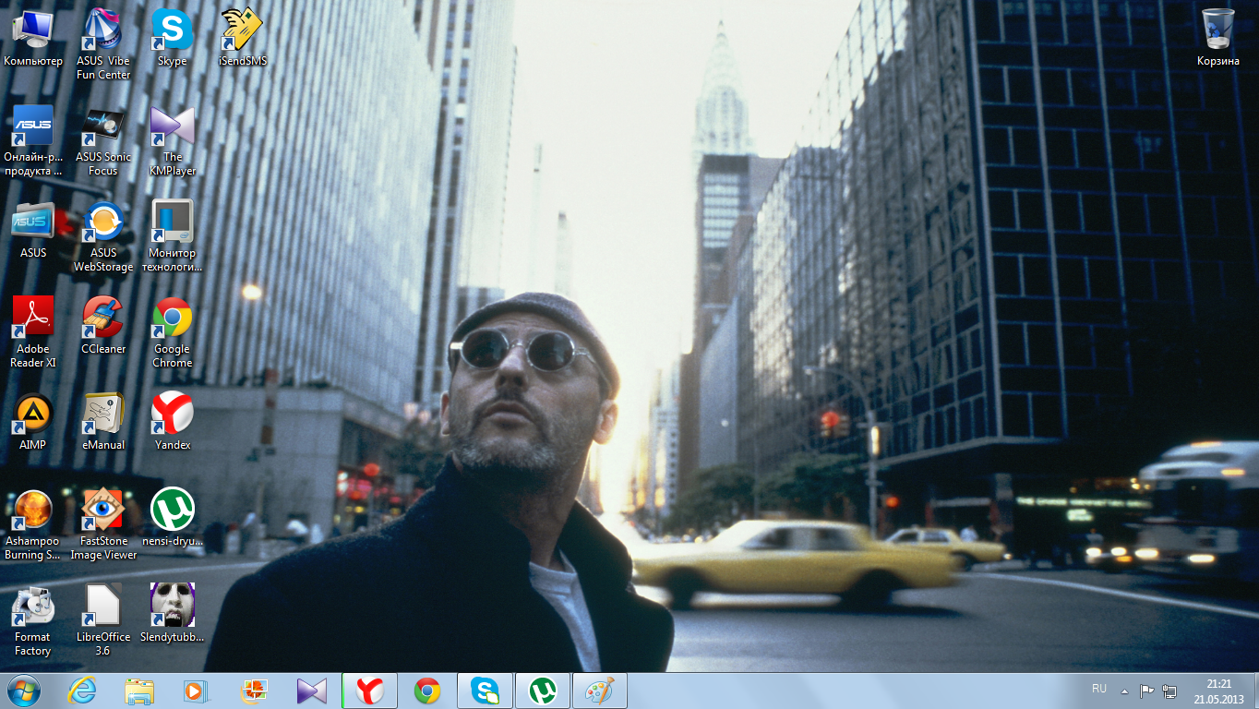
Task: Select the Format Factory shortcut
Action: [x=33, y=620]
